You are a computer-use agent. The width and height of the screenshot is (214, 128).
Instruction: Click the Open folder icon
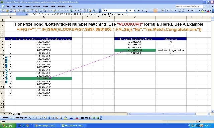click(x=7, y=10)
